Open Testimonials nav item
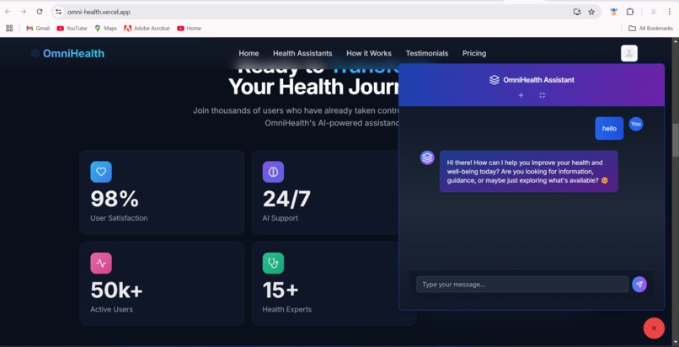 click(427, 53)
